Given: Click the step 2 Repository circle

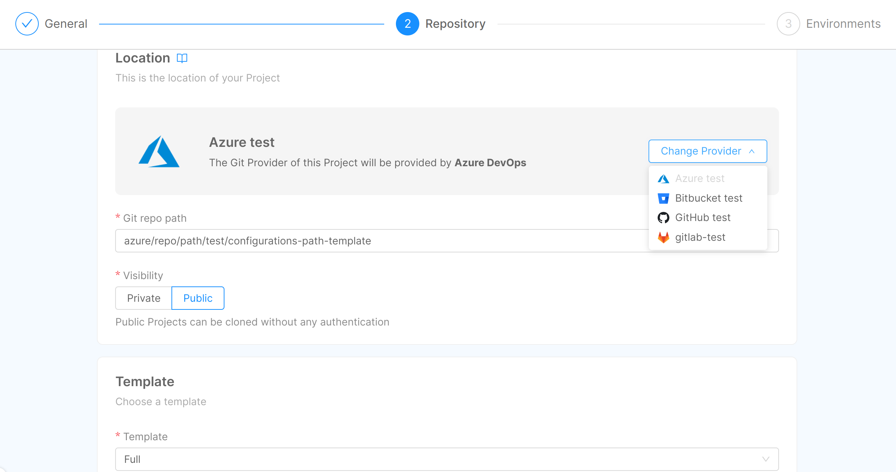Looking at the screenshot, I should point(407,24).
